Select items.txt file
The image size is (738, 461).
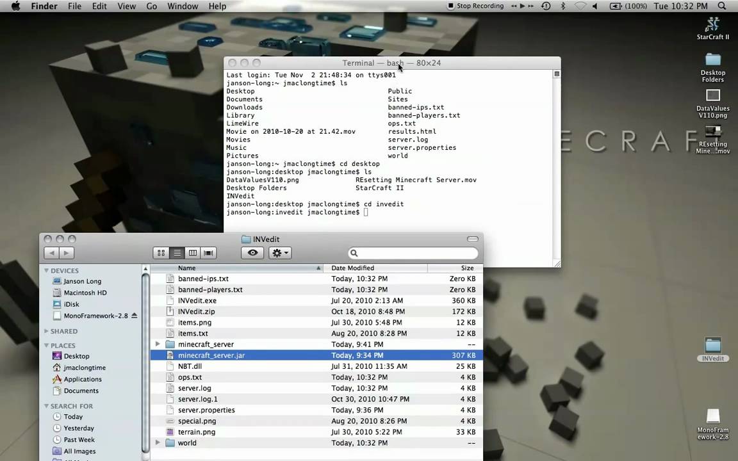click(x=316, y=334)
